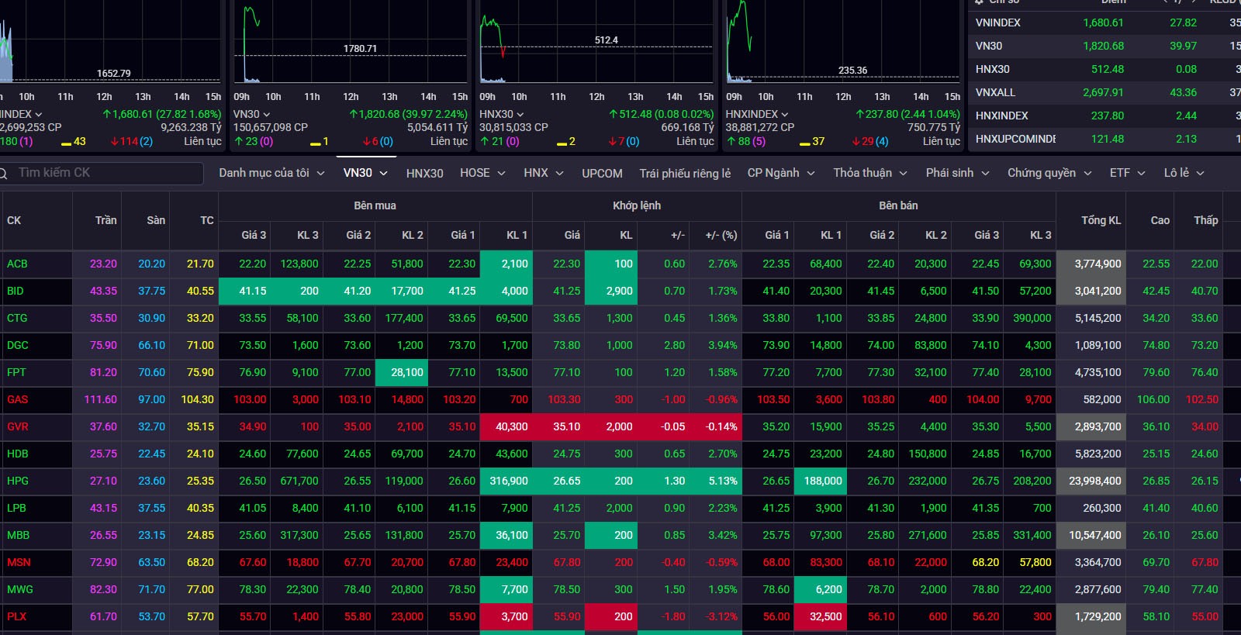Open the 'Danh mục của tôi' dropdown
This screenshot has width=1241, height=635.
271,173
